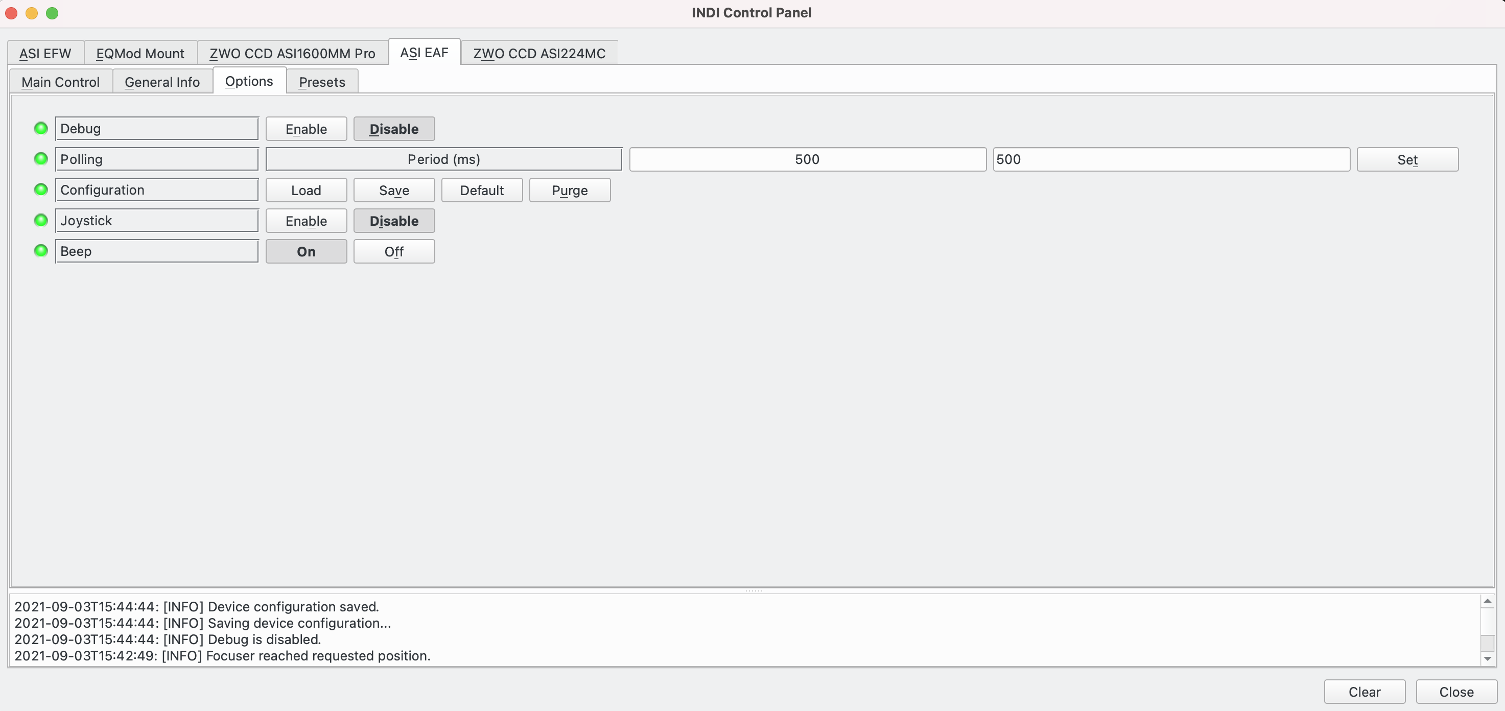Click the green status indicator for Polling
This screenshot has width=1505, height=711.
tap(40, 158)
